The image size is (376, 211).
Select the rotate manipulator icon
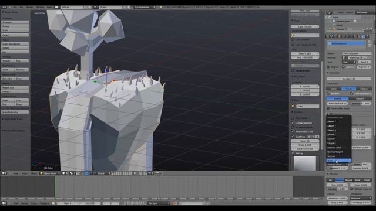(90, 173)
